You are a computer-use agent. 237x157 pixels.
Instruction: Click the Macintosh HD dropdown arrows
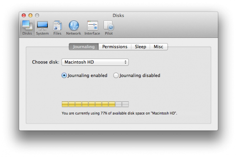tap(126, 62)
